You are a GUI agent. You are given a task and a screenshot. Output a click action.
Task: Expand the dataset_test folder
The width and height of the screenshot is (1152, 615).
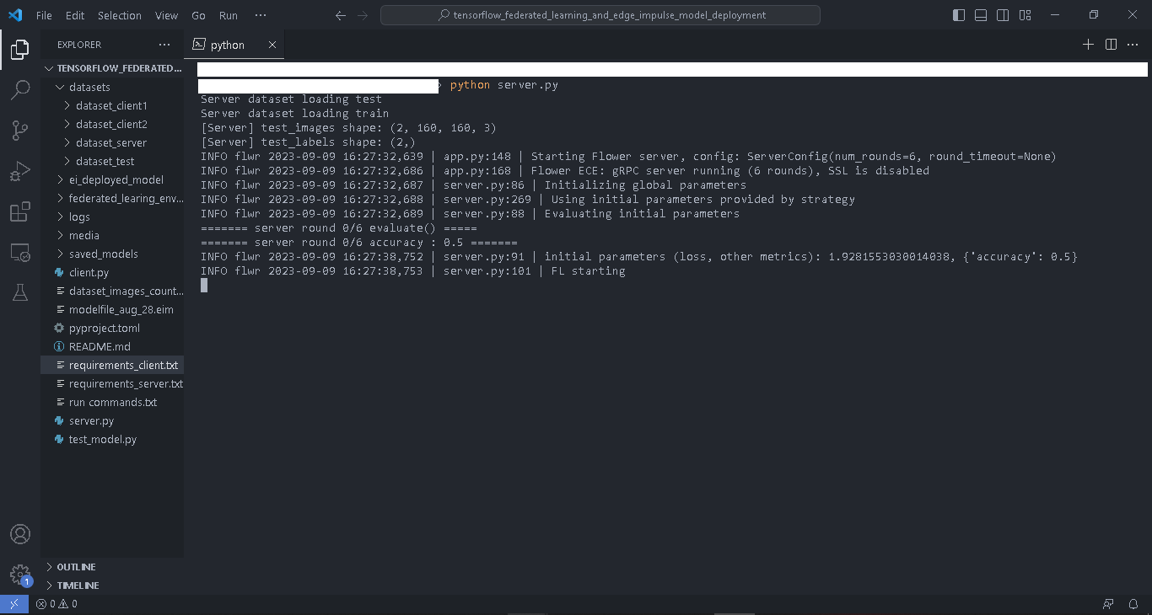coord(112,161)
